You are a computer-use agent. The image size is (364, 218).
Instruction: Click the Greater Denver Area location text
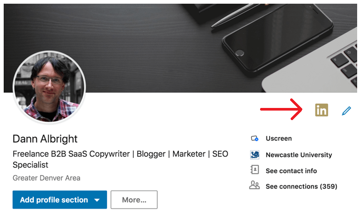[x=46, y=178]
